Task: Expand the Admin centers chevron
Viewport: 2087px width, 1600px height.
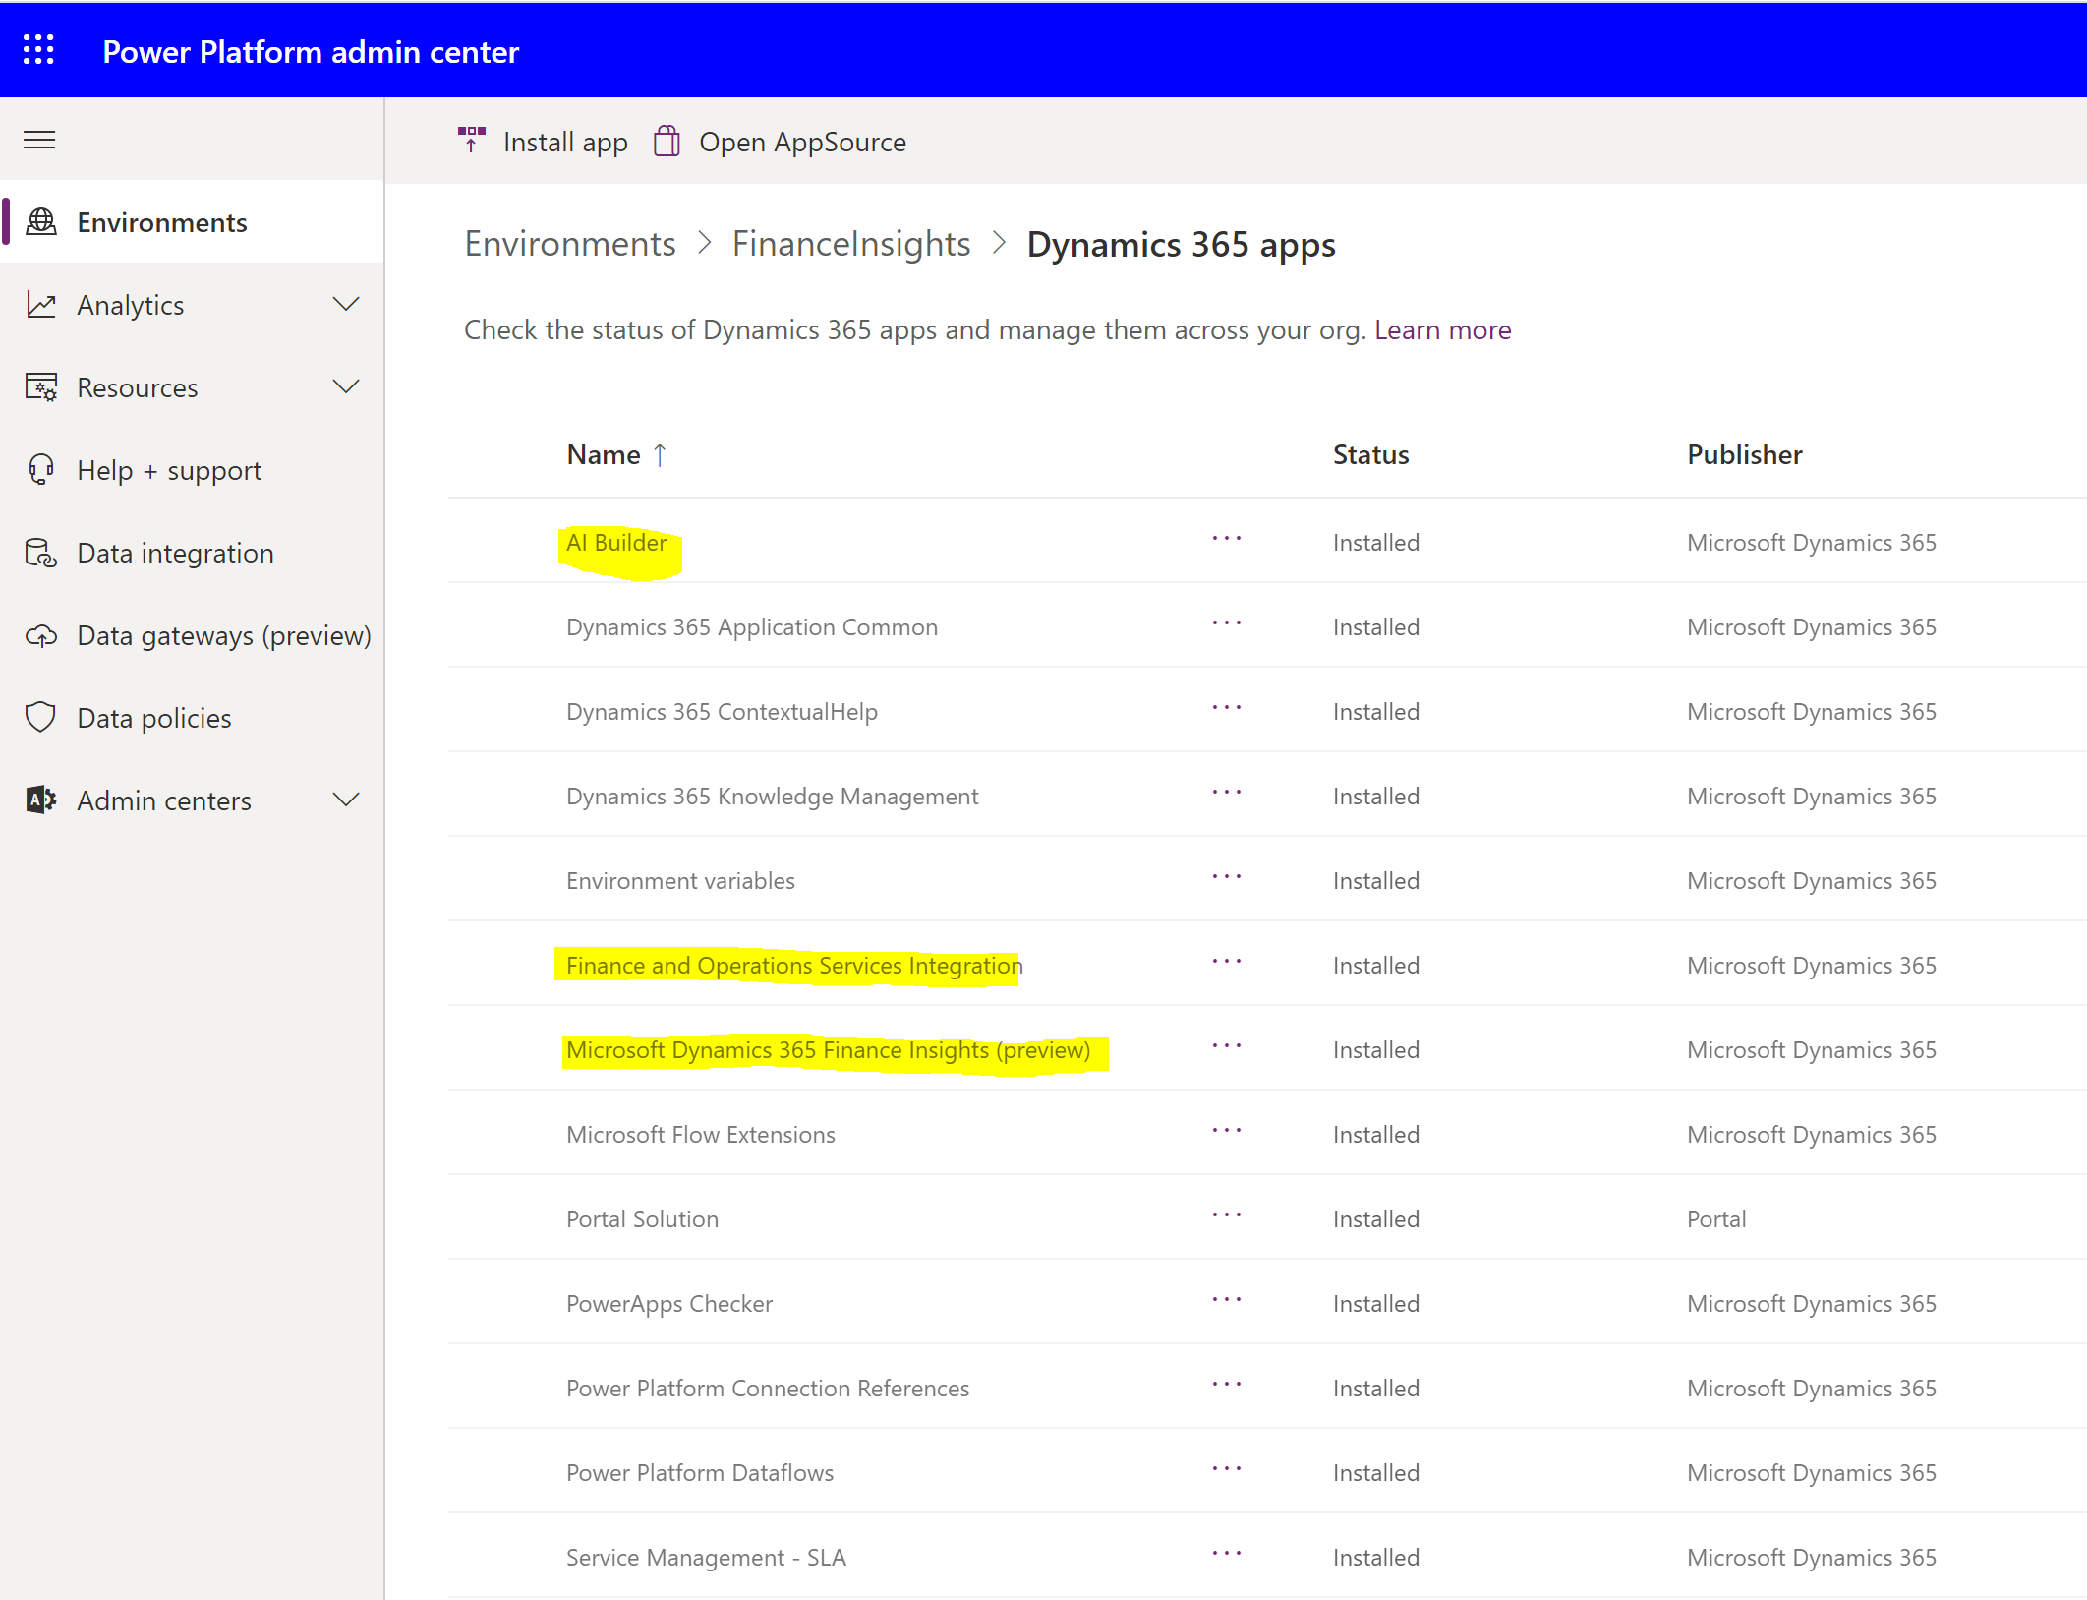Action: (346, 800)
